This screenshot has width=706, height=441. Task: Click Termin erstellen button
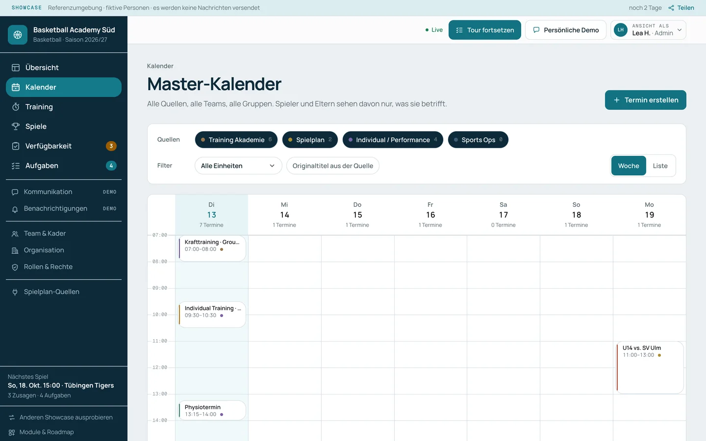pyautogui.click(x=646, y=100)
